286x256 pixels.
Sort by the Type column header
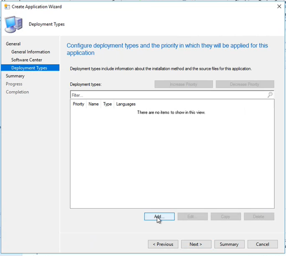[108, 104]
